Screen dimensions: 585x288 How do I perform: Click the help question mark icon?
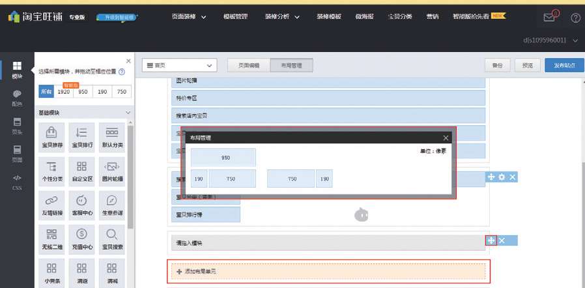575,18
